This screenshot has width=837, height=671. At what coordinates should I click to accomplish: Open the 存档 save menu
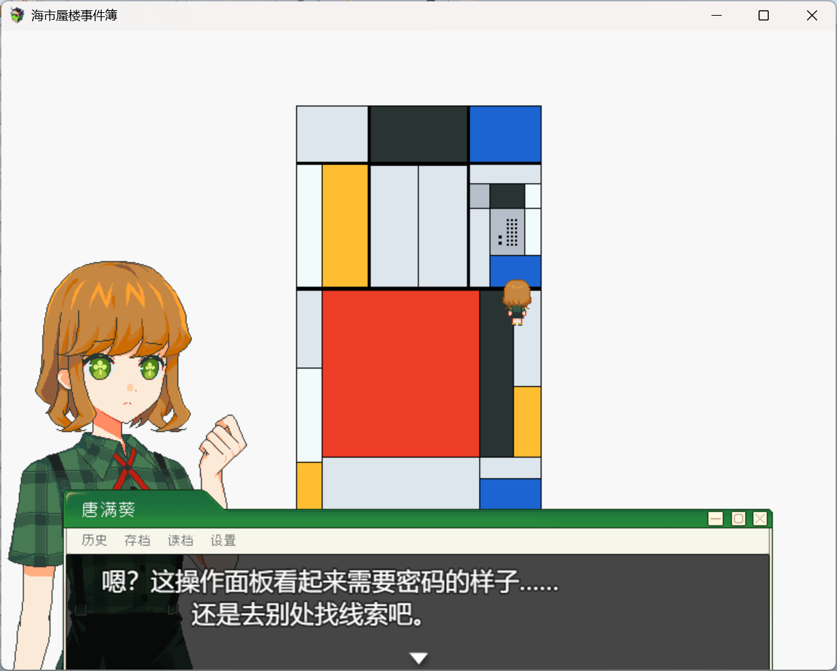pos(137,540)
